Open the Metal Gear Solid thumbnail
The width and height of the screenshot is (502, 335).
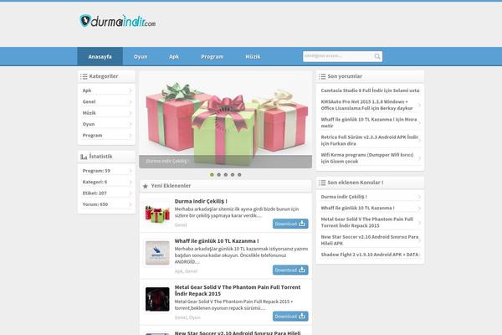pyautogui.click(x=157, y=299)
